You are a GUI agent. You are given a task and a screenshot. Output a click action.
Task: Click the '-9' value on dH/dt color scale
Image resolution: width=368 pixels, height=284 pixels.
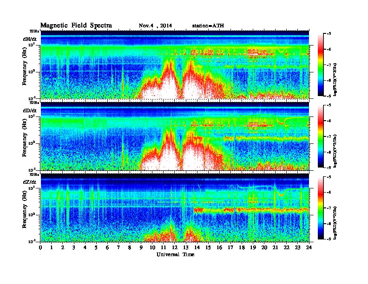[x=329, y=96]
